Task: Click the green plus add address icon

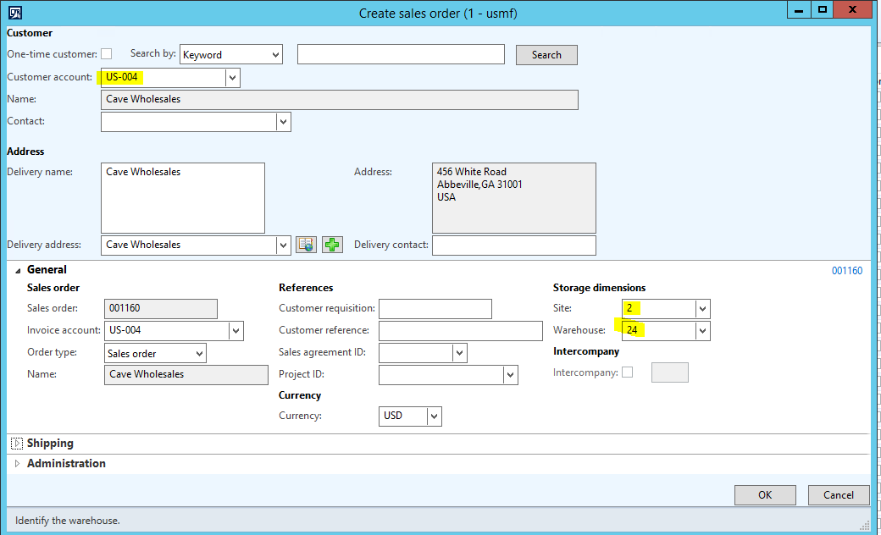Action: (x=332, y=245)
